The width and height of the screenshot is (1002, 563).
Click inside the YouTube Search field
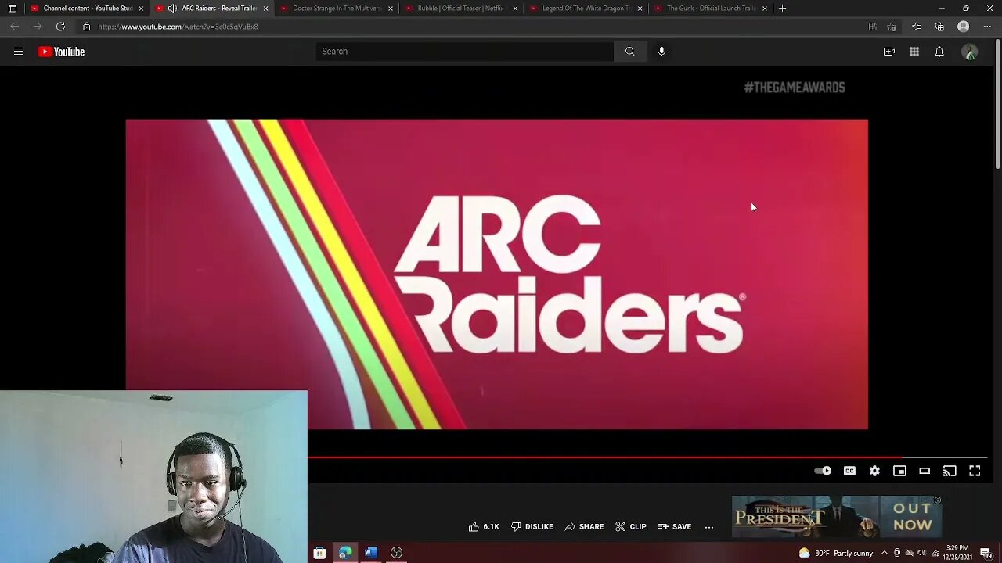pyautogui.click(x=465, y=52)
